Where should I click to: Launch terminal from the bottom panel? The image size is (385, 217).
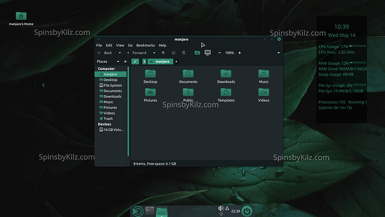[x=150, y=210]
